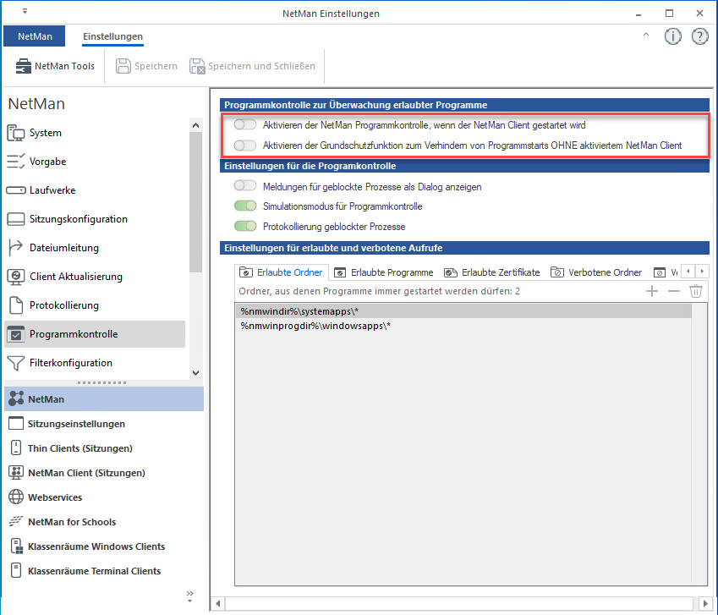This screenshot has height=615, width=718.
Task: Click the delete trash icon above the folder list
Action: 696,290
